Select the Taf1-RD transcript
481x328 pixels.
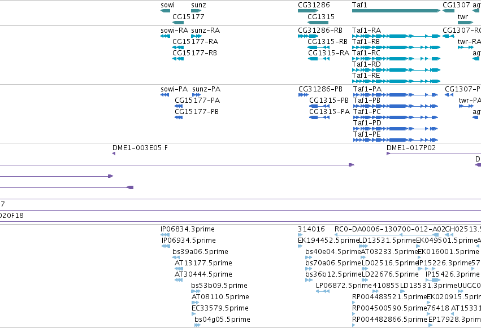[396, 70]
